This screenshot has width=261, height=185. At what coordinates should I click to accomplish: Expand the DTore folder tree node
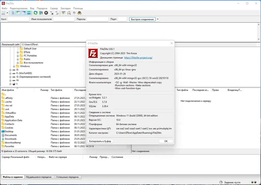point(18,52)
